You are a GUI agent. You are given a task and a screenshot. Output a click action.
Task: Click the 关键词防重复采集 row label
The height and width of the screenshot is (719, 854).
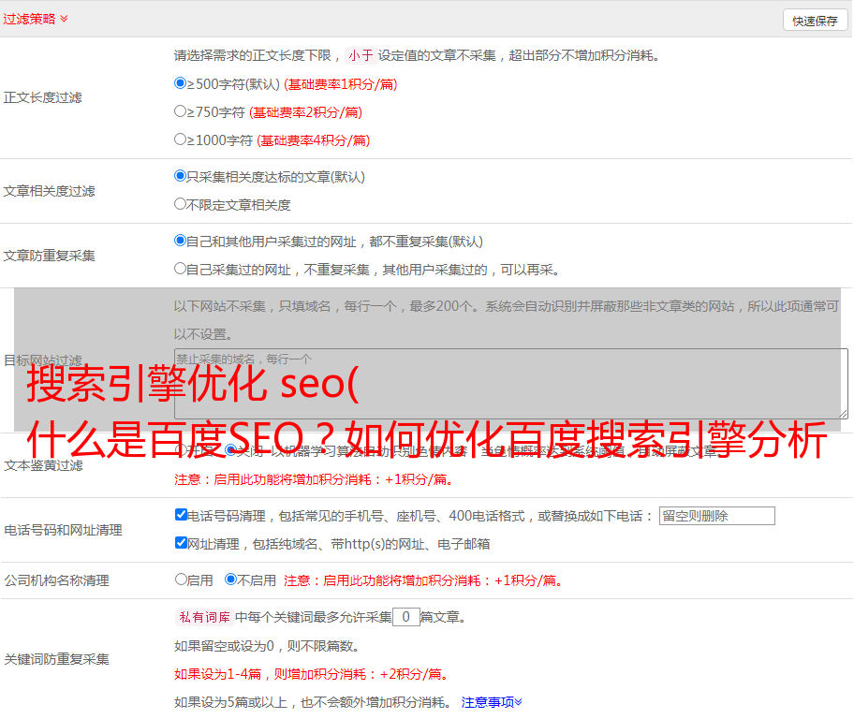(x=56, y=659)
